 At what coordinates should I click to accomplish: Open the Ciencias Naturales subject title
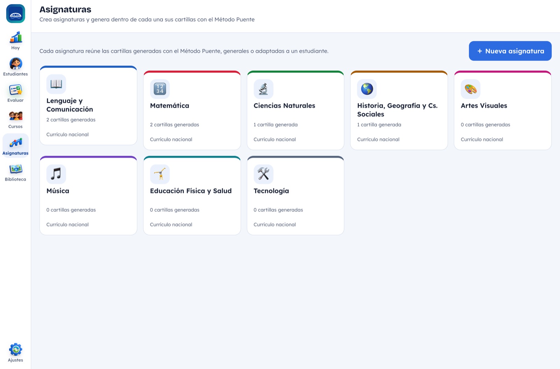[284, 106]
